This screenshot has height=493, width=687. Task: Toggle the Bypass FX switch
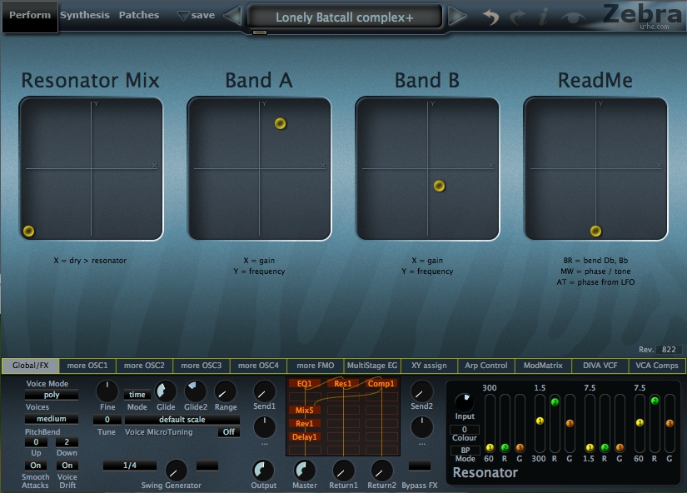click(421, 465)
